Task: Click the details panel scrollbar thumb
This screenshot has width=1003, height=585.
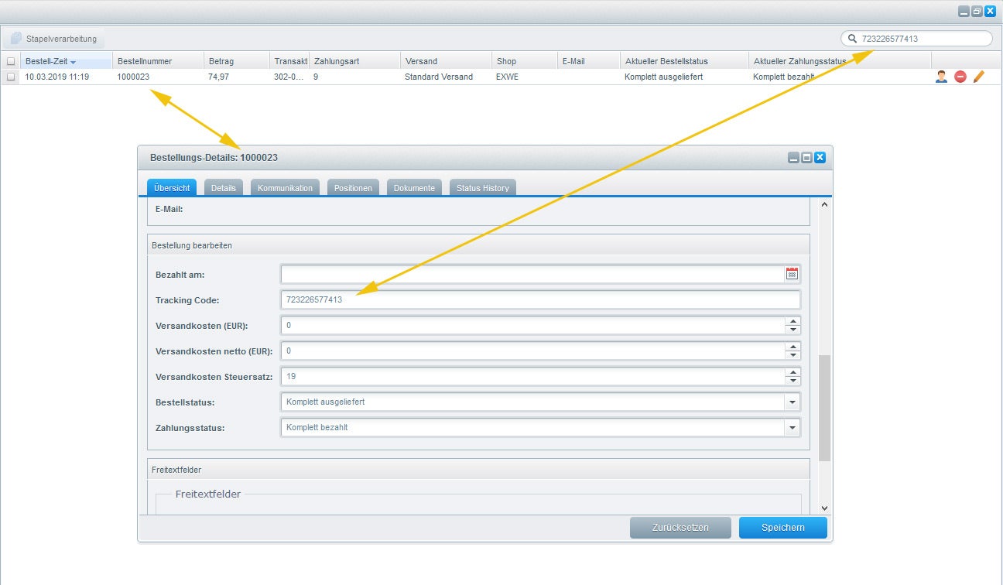Action: click(824, 408)
